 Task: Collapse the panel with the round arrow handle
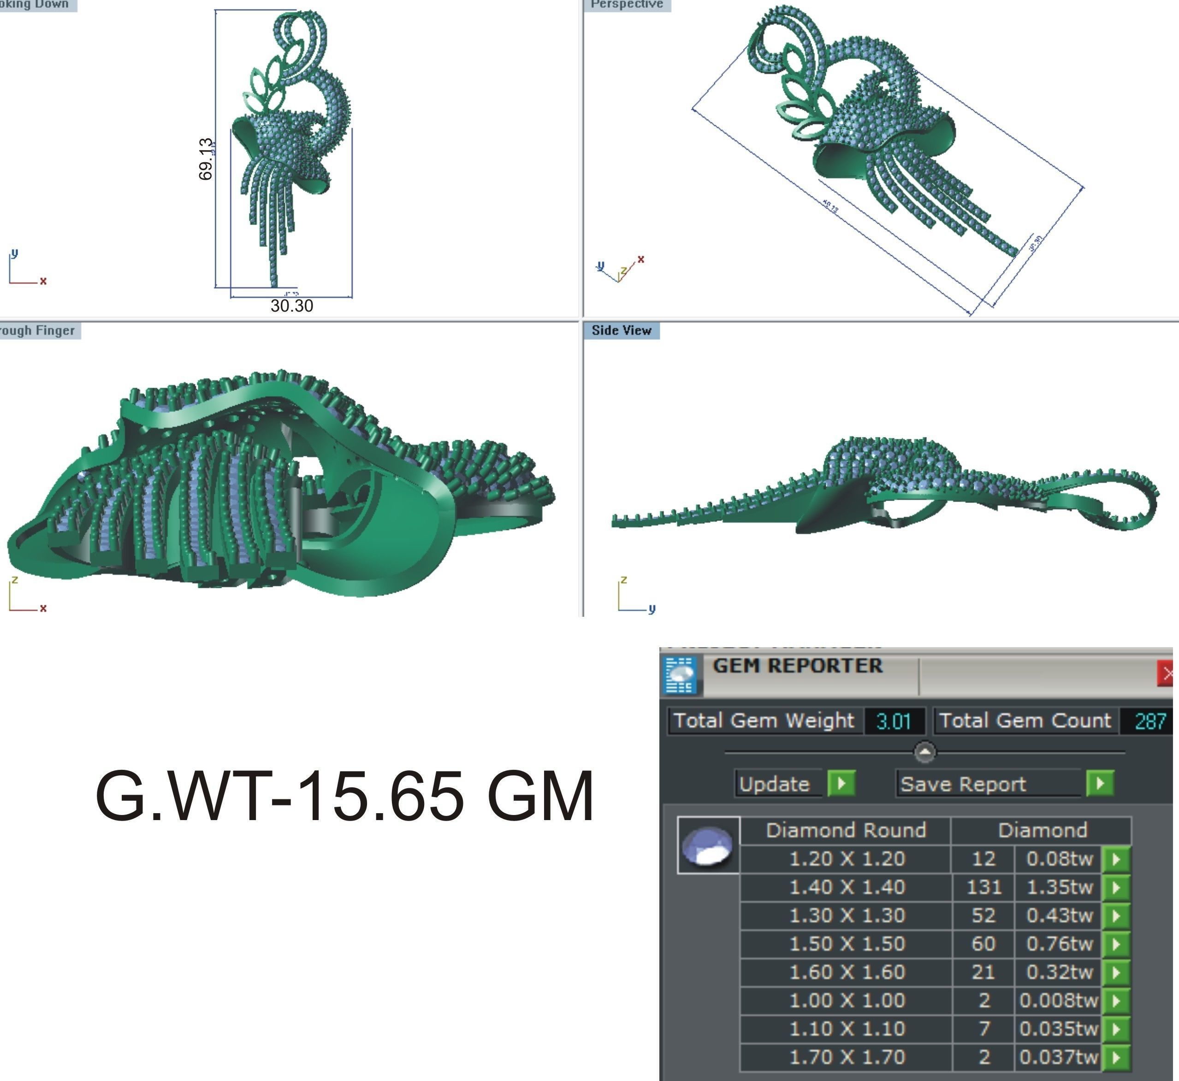[x=924, y=752]
